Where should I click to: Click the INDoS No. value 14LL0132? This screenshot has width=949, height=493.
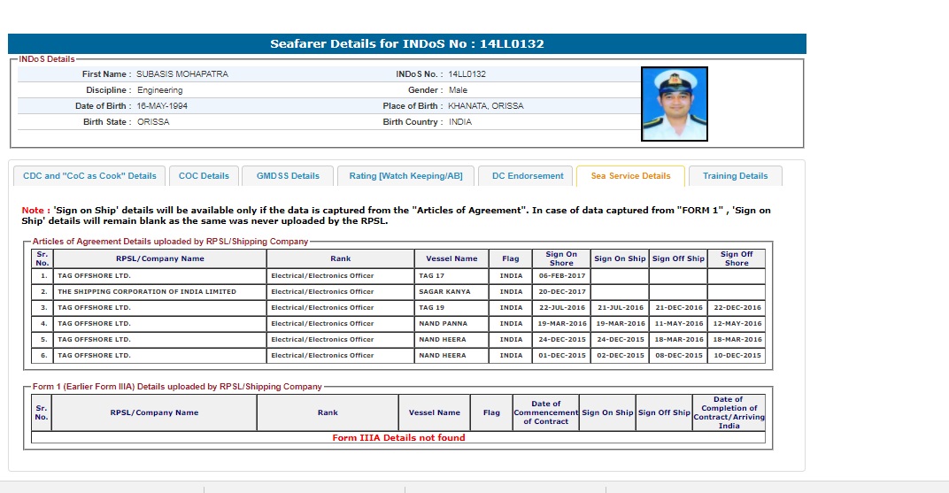(x=467, y=74)
